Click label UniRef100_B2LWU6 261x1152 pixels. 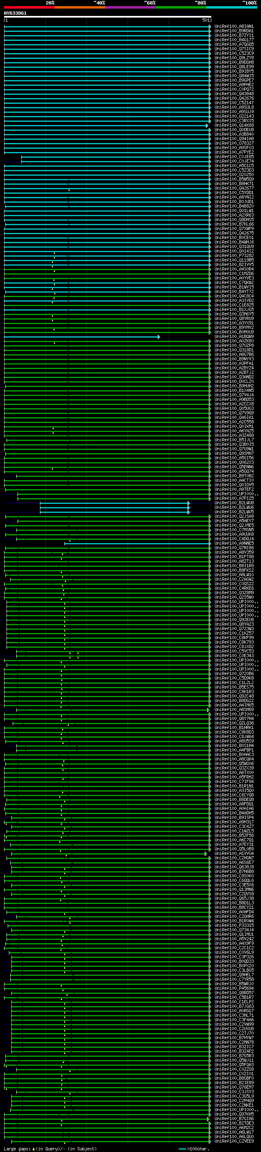click(x=234, y=507)
